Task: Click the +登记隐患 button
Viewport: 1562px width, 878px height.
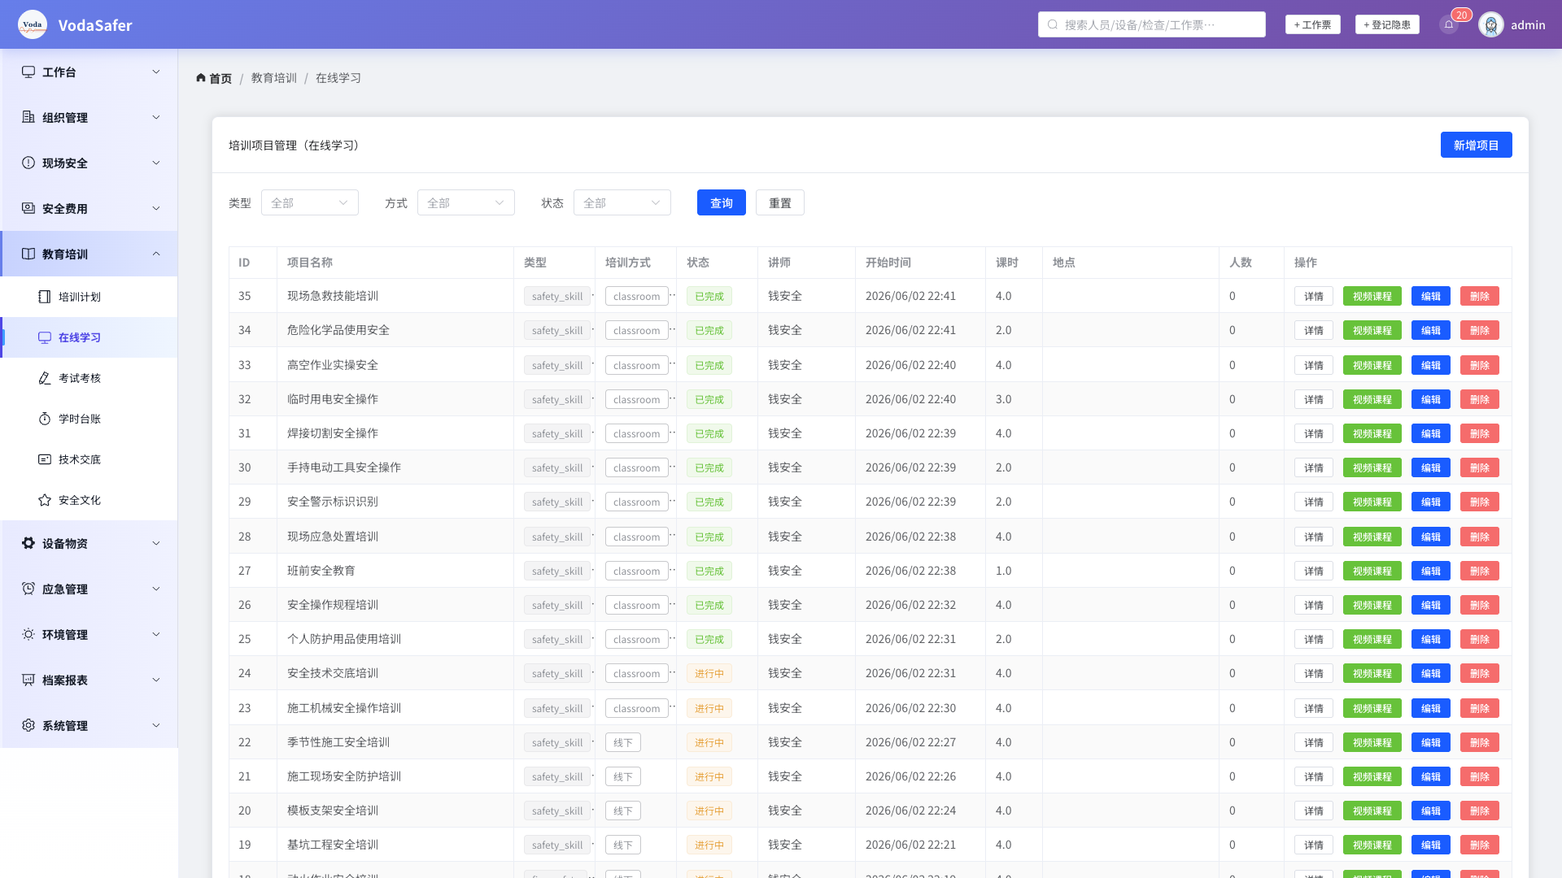Action: [1387, 24]
